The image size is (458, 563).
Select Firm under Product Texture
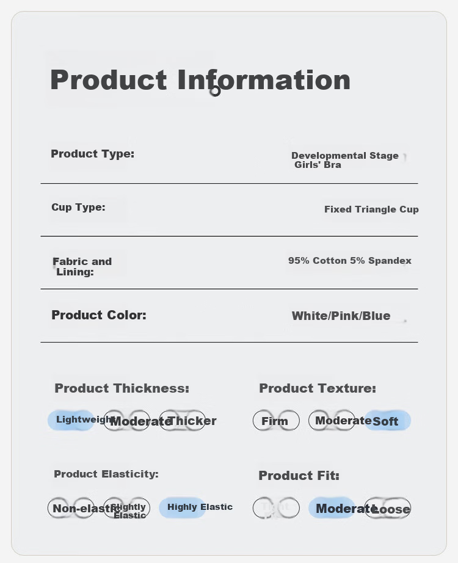pyautogui.click(x=276, y=421)
